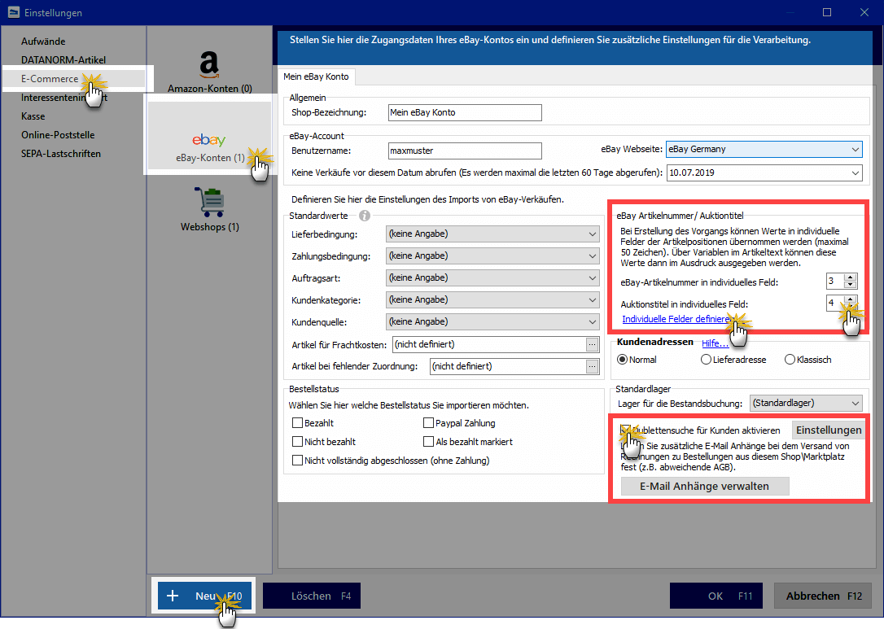Open the SEPA-Lastschriften settings category
This screenshot has height=629, width=884.
click(61, 154)
